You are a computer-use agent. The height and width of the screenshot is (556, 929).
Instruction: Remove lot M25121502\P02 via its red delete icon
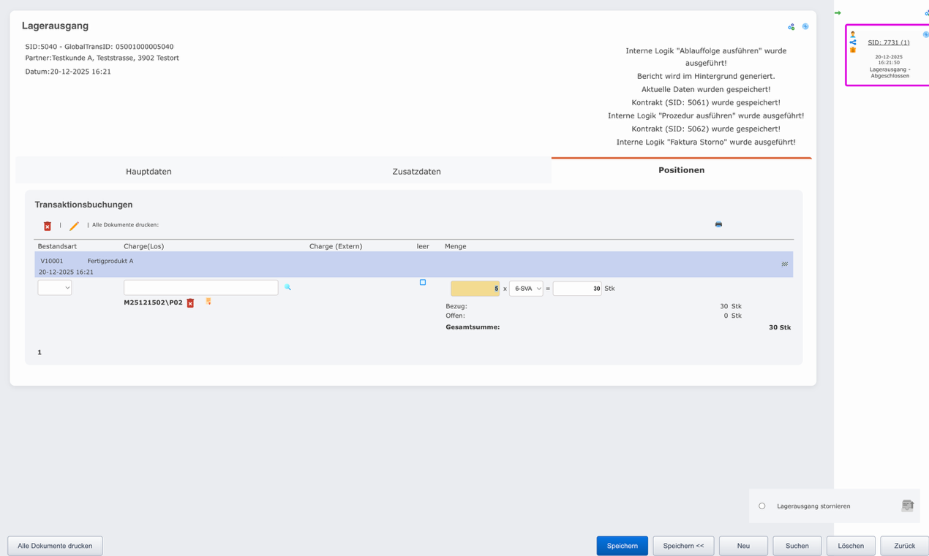191,302
